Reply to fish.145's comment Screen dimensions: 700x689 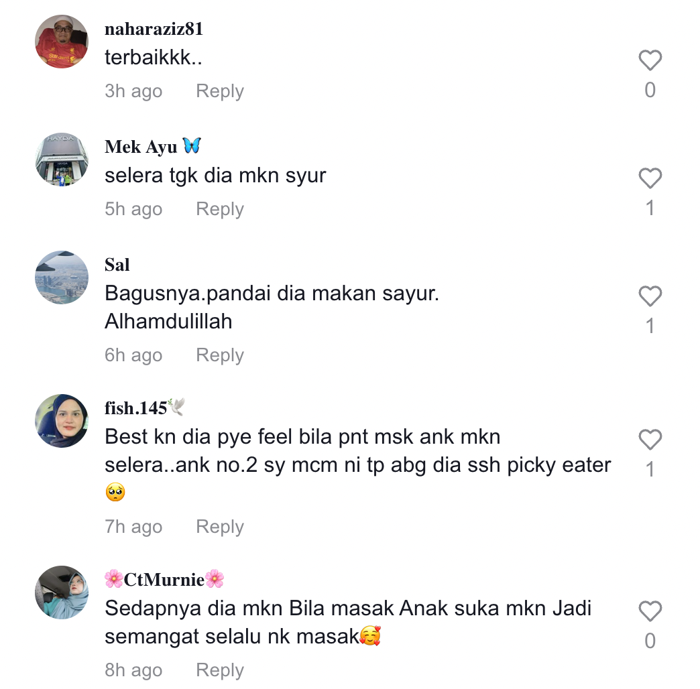pos(220,527)
